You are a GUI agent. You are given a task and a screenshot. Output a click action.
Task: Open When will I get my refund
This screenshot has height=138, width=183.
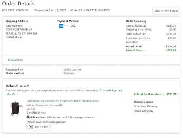(x=64, y=92)
